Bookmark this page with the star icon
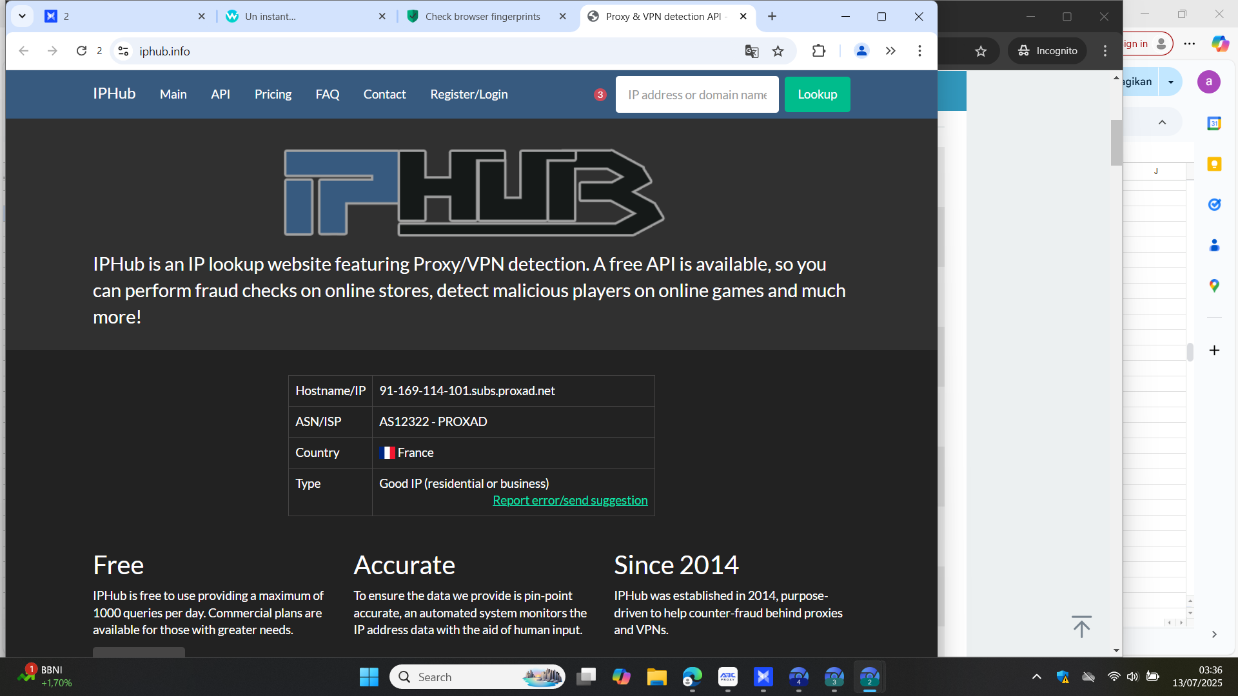This screenshot has height=696, width=1238. [778, 51]
